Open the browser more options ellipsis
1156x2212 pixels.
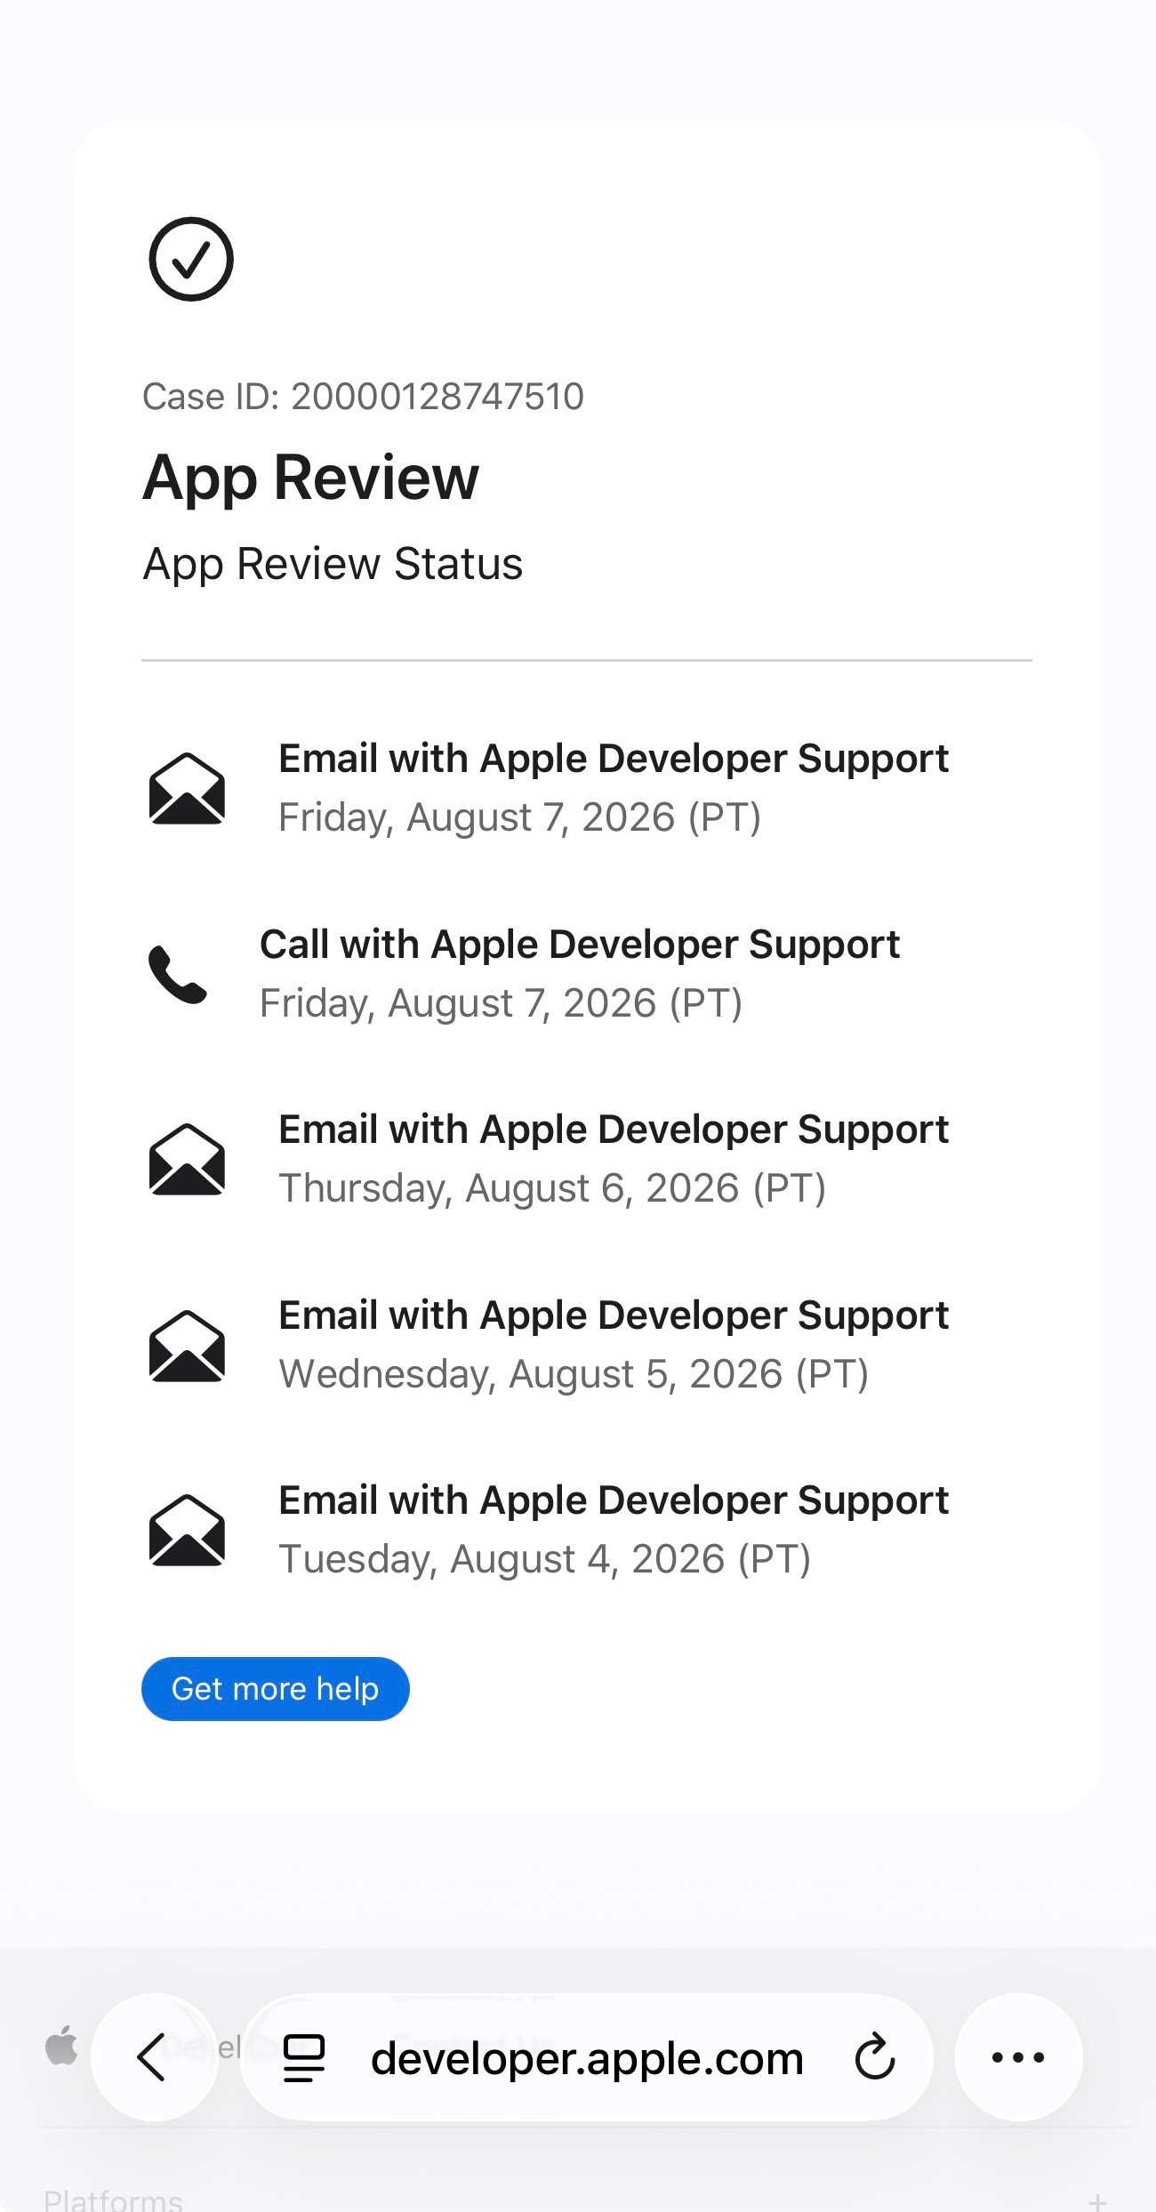pyautogui.click(x=1018, y=2057)
